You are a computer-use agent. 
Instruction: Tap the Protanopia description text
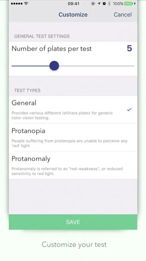click(70, 143)
